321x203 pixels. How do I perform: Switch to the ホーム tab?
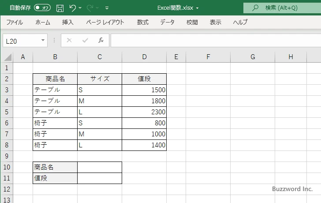(43, 22)
